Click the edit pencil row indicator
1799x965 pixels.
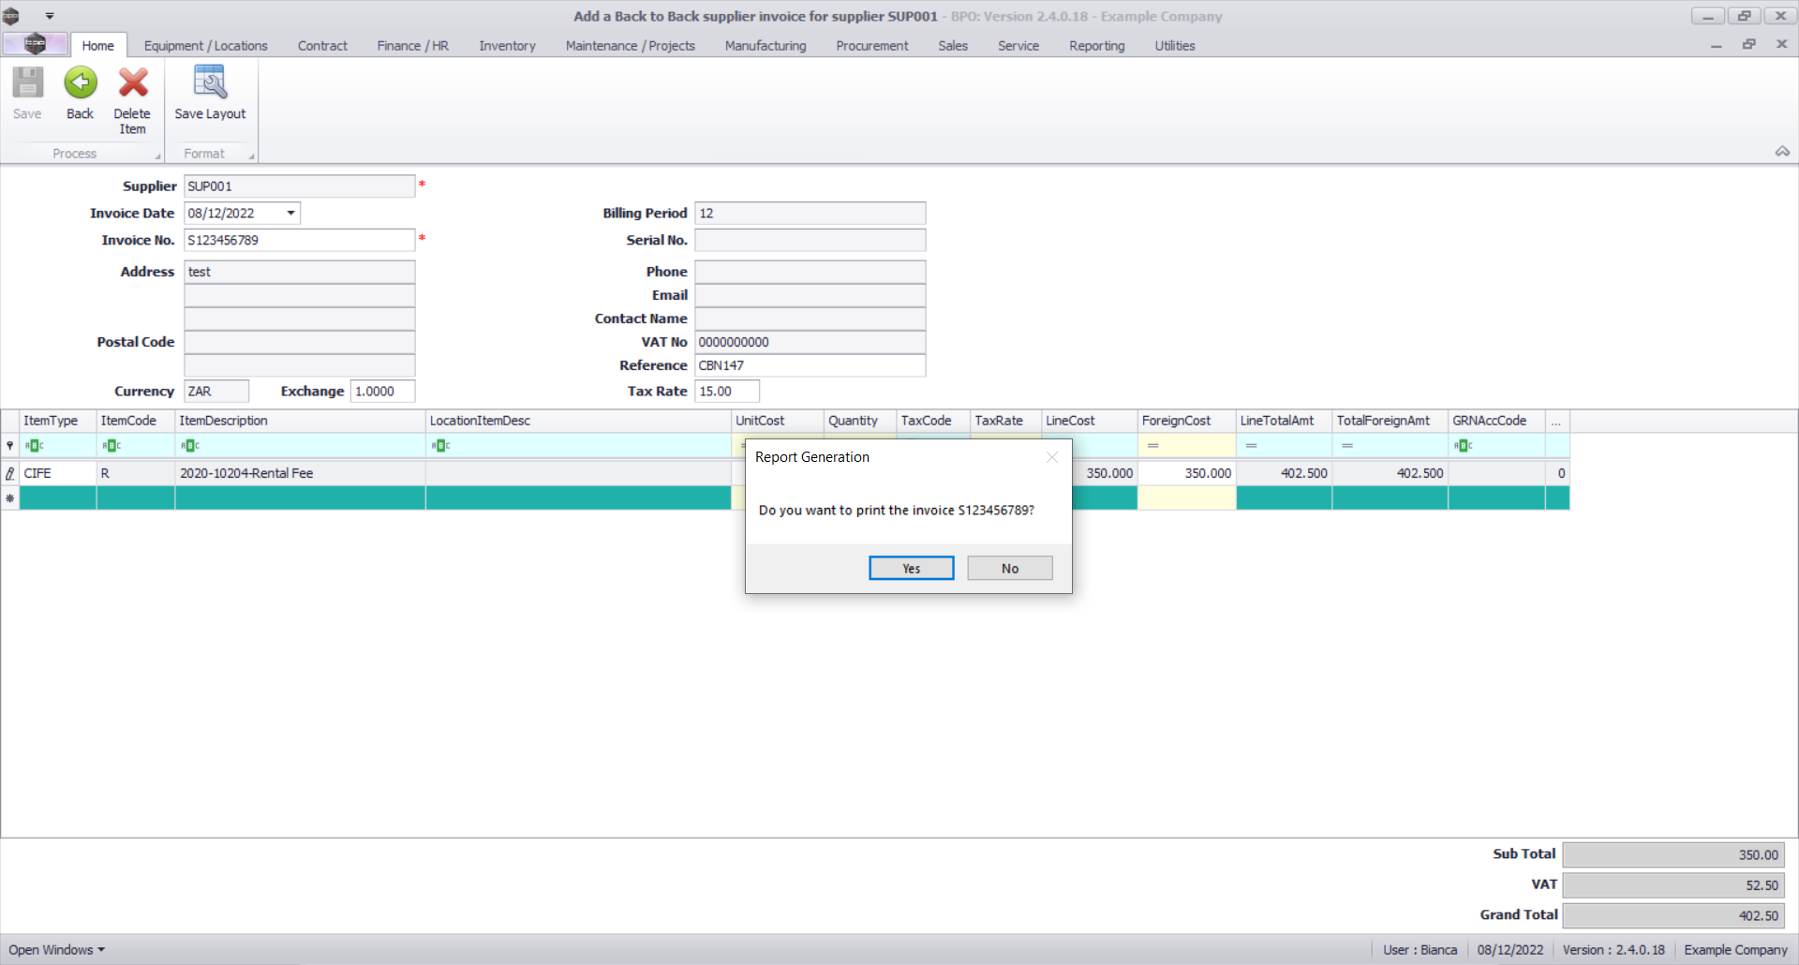click(10, 474)
